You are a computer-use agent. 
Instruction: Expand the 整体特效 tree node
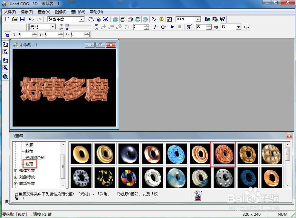click(16, 171)
